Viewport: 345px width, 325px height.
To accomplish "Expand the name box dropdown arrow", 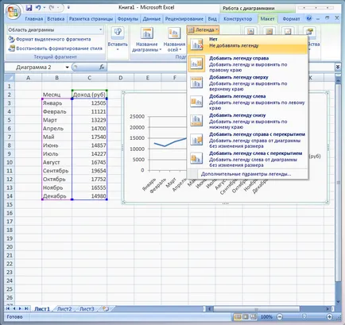I will pyautogui.click(x=67, y=68).
